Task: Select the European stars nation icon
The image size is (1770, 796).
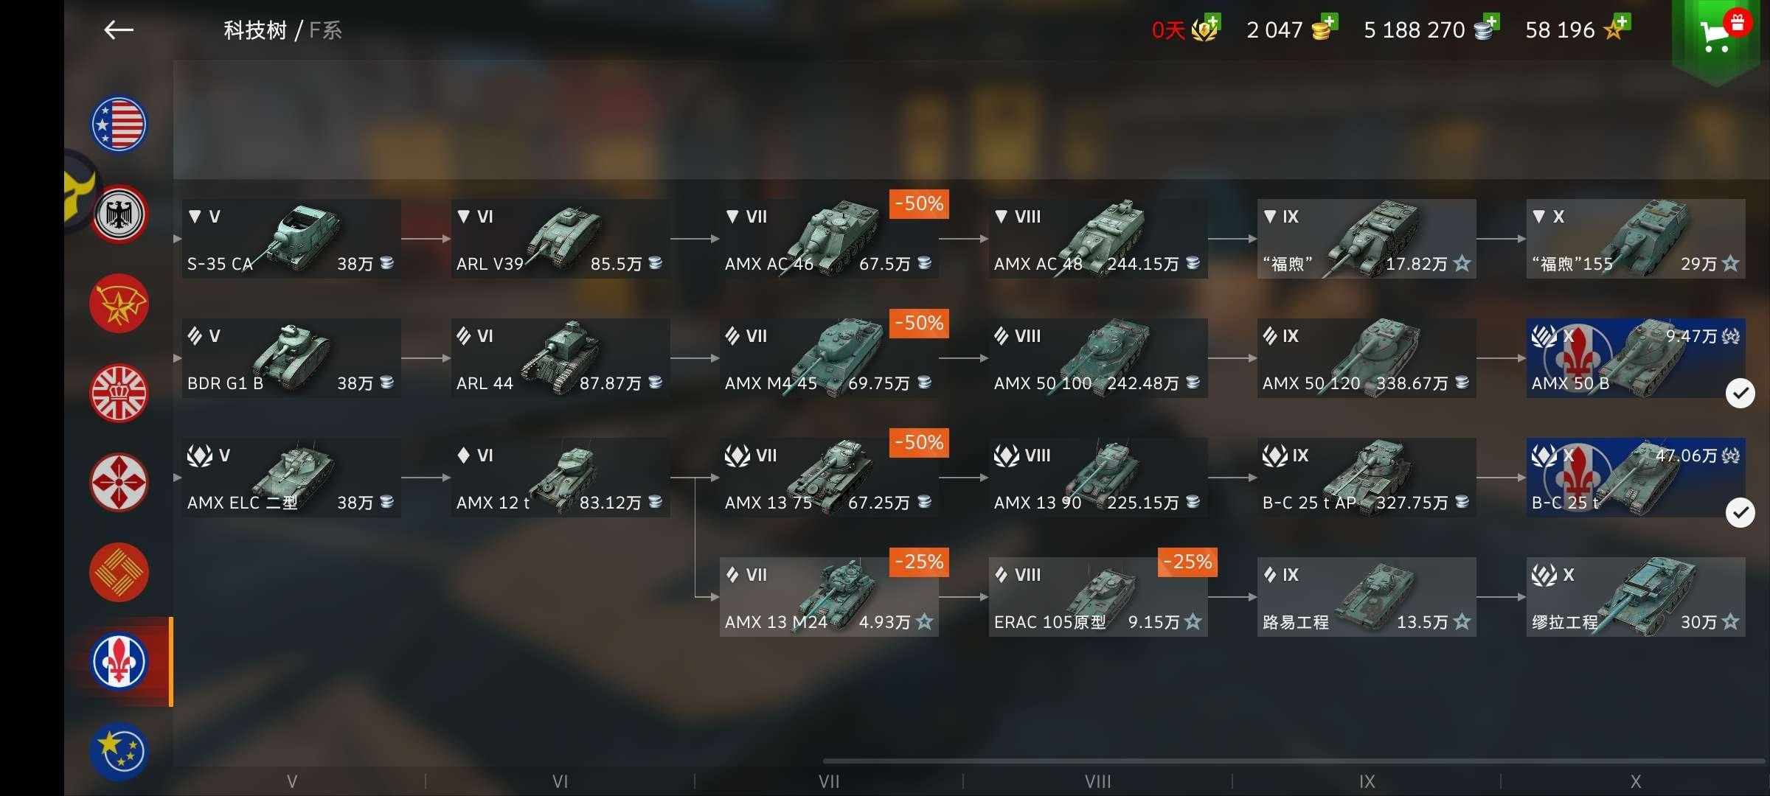Action: point(119,751)
